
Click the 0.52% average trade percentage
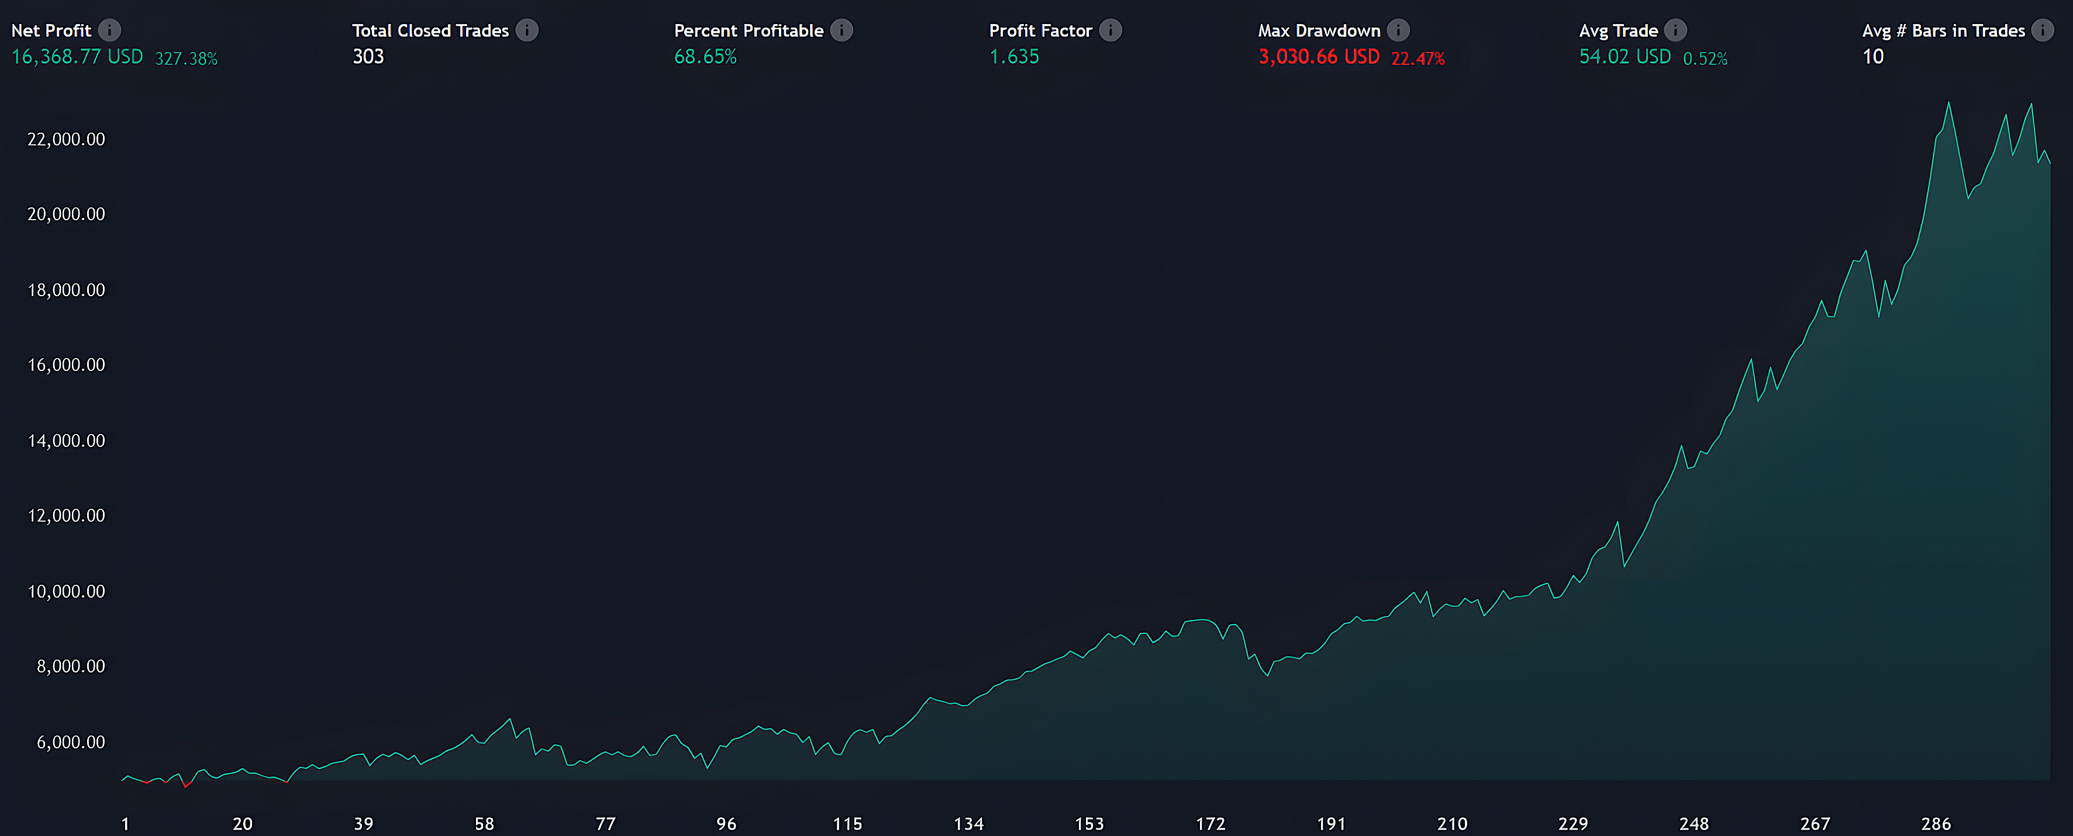pyautogui.click(x=1705, y=58)
